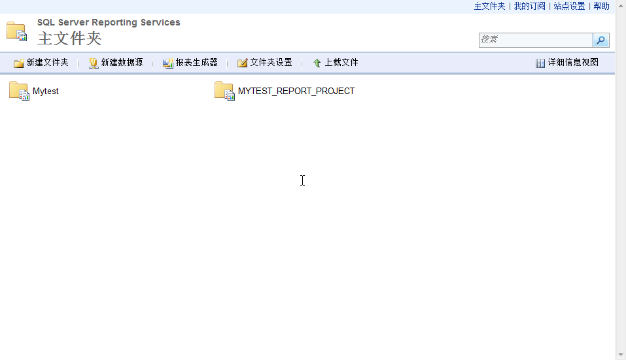Switch to 详细信息视图 text
The image size is (626, 360).
click(x=573, y=63)
